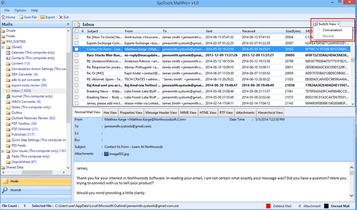357x210 pixels.
Task: Click the Unpublished folder icon
Action: [8, 162]
